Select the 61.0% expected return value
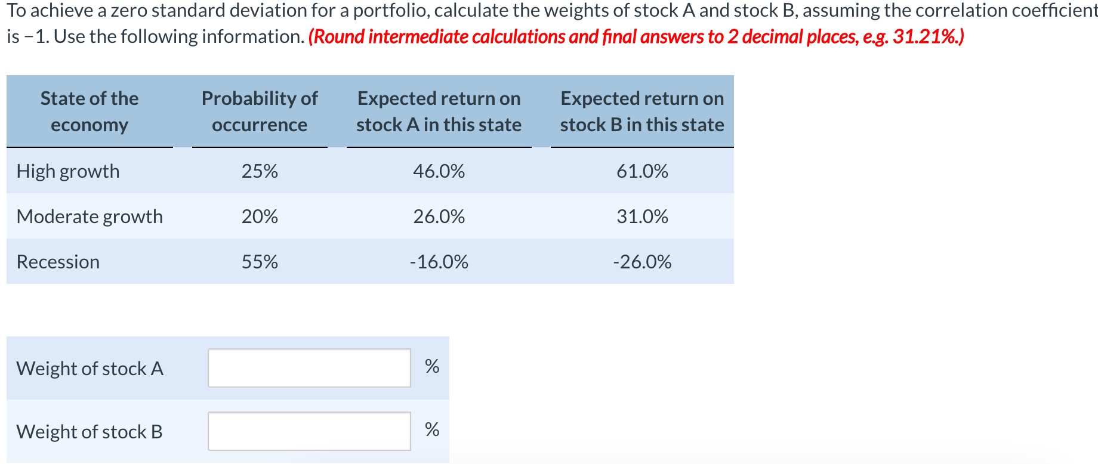1098x464 pixels. [x=641, y=171]
